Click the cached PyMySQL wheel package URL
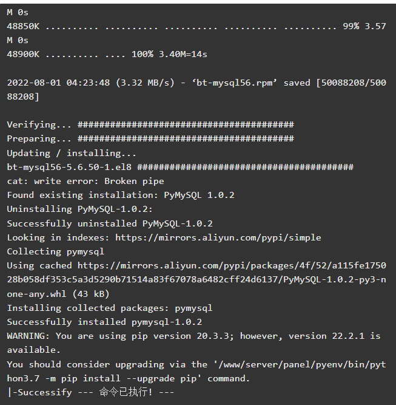Image resolution: width=396 pixels, height=405 pixels. point(196,279)
